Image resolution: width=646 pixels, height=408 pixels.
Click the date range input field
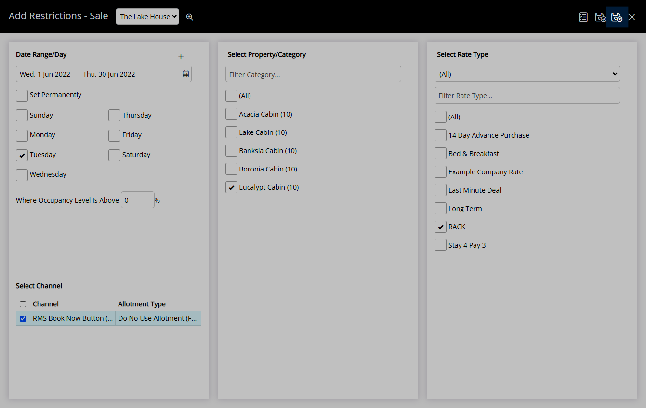104,74
